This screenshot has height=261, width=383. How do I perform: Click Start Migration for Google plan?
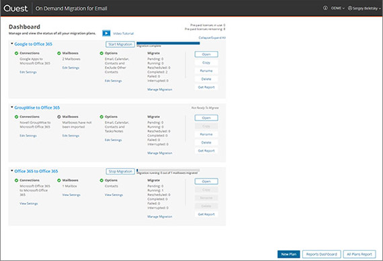(x=120, y=44)
